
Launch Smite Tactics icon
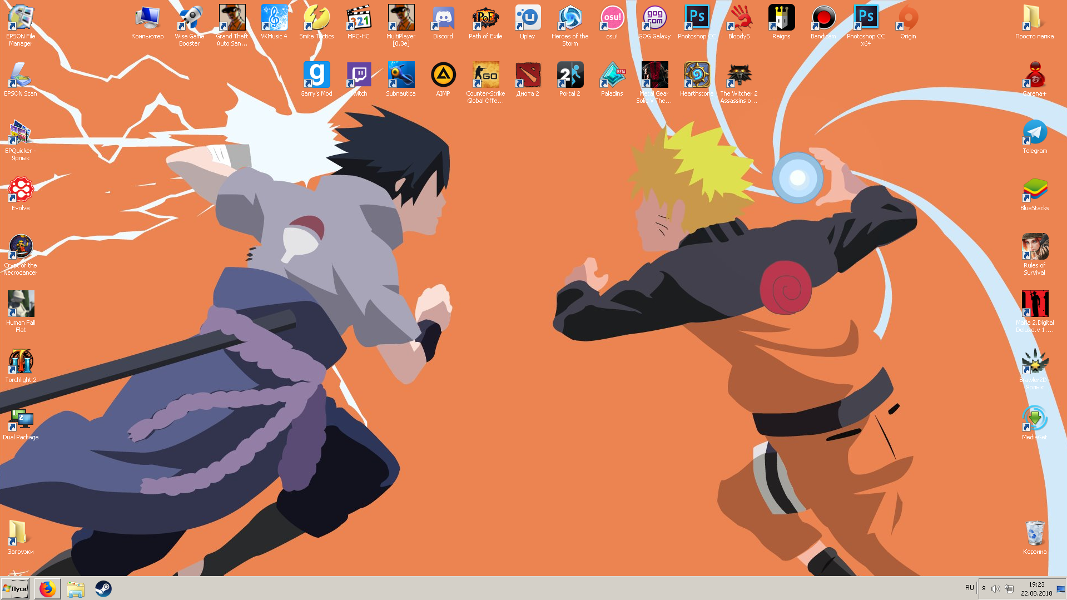click(316, 22)
